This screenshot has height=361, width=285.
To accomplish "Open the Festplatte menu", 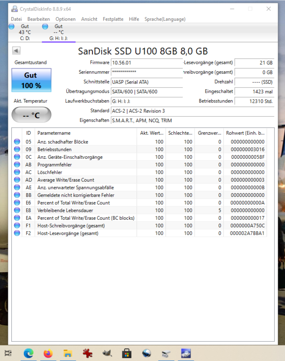I will [113, 19].
